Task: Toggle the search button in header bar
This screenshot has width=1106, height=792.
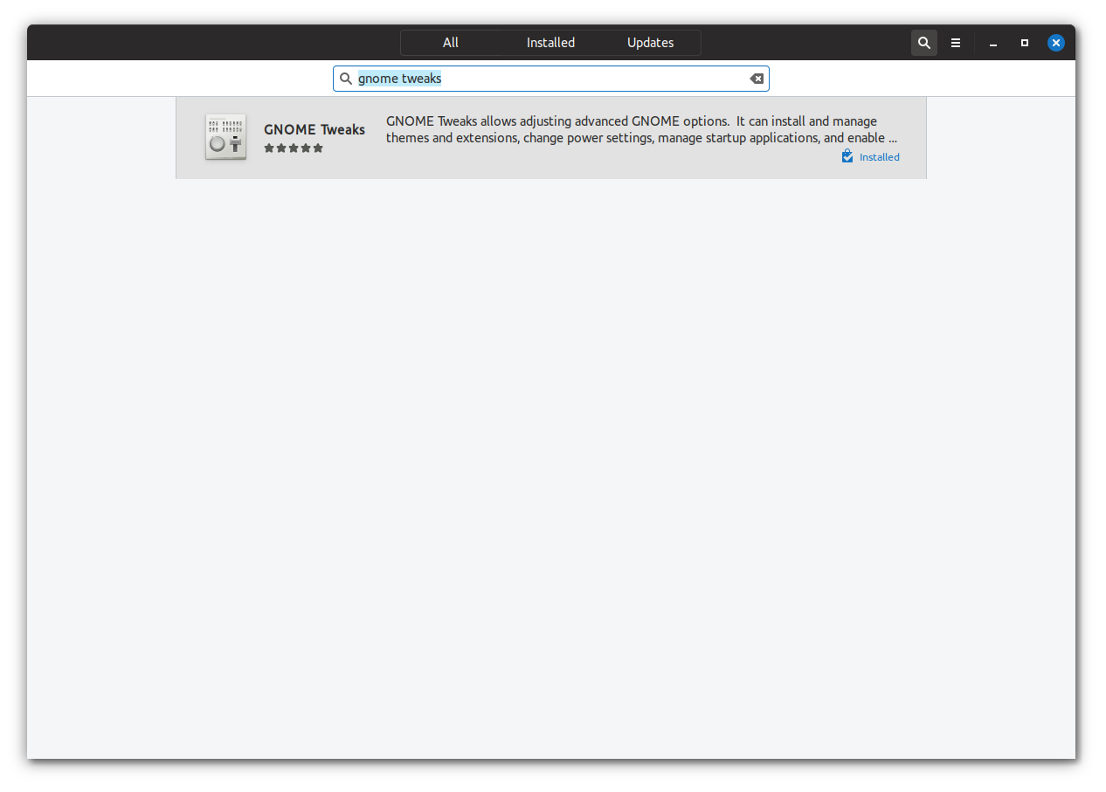Action: [x=924, y=43]
